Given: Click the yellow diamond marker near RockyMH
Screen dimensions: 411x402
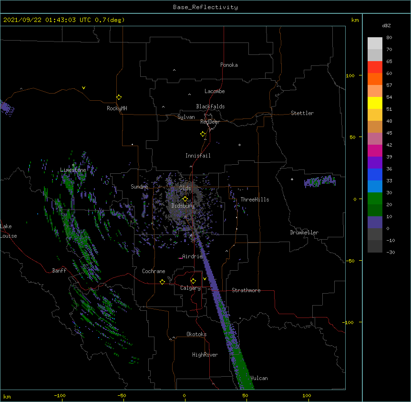Looking at the screenshot, I should click(119, 97).
